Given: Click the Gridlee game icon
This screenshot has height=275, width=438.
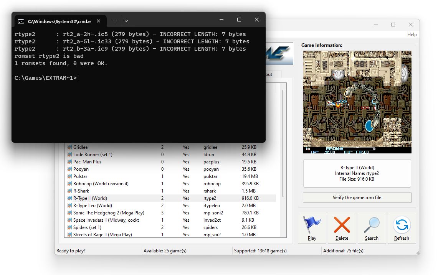Looking at the screenshot, I should [x=69, y=147].
